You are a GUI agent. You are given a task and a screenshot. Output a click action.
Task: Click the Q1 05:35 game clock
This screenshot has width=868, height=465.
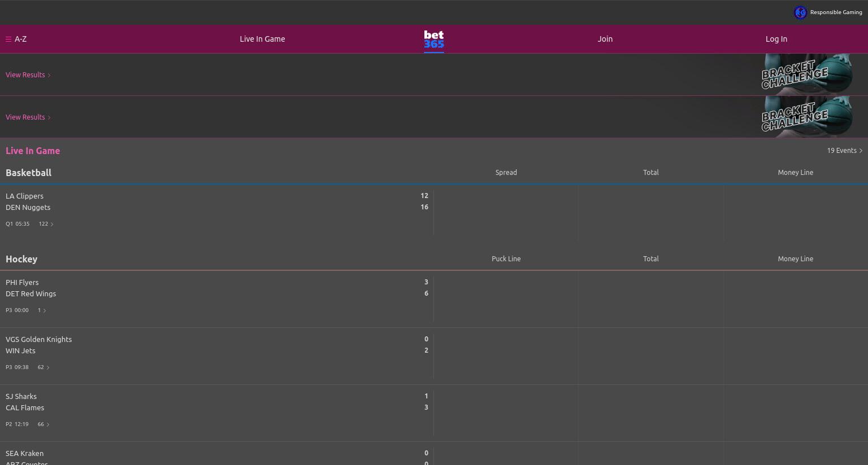(18, 224)
